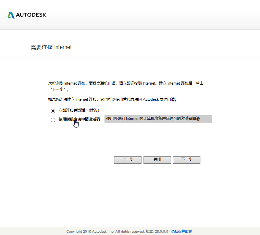Click the 需要连接 Internet heading
The image size is (260, 235).
click(51, 47)
